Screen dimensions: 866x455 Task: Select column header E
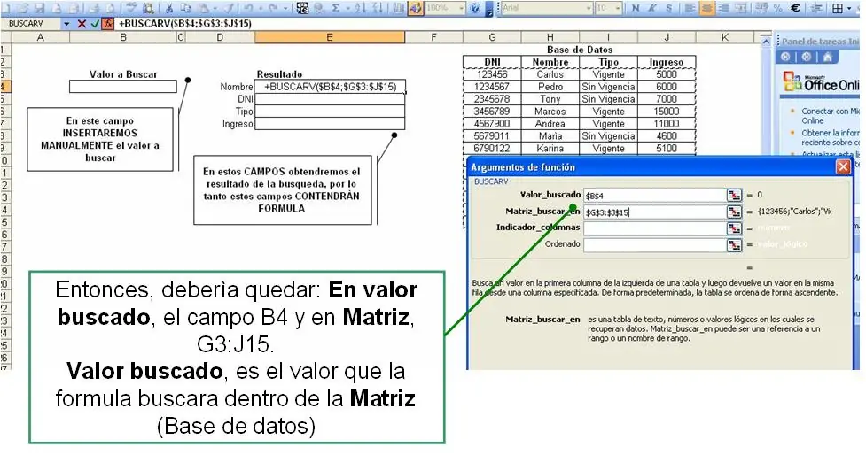pyautogui.click(x=330, y=37)
